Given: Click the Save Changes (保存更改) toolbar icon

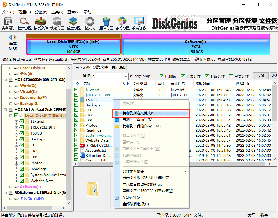Looking at the screenshot, I should click(x=8, y=23).
